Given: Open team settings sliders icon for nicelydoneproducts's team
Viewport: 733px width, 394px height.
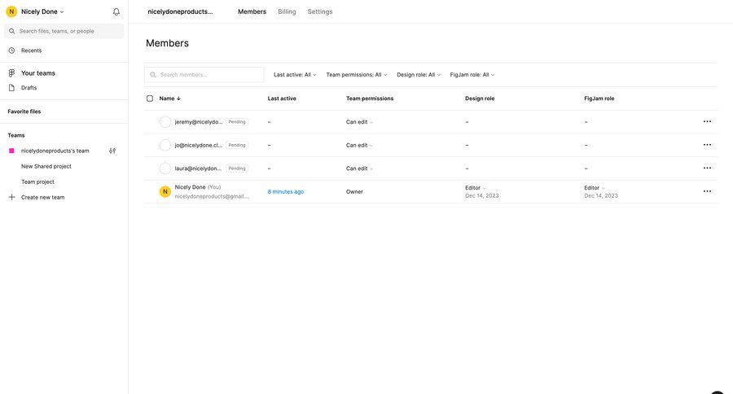Looking at the screenshot, I should point(112,151).
